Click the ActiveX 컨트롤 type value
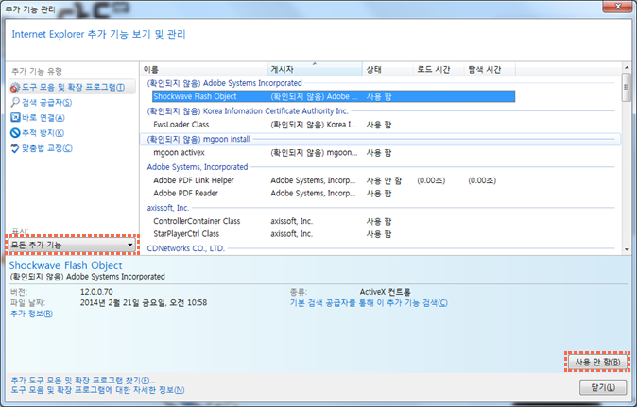Screen dimensions: 637x407 click(385, 292)
